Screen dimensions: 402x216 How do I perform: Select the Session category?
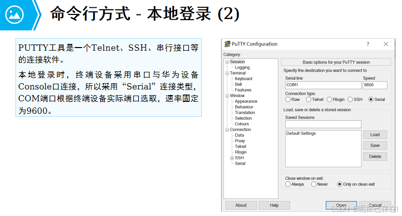(237, 61)
